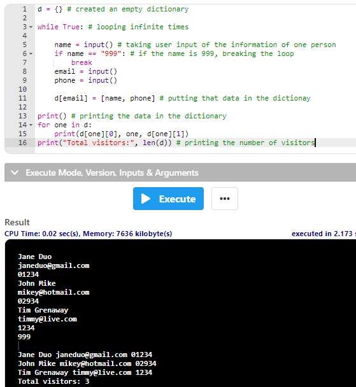Click 'janeduo@gmail.com' input line in the output
Viewport: 356px width, 387px height.
[x=53, y=266]
